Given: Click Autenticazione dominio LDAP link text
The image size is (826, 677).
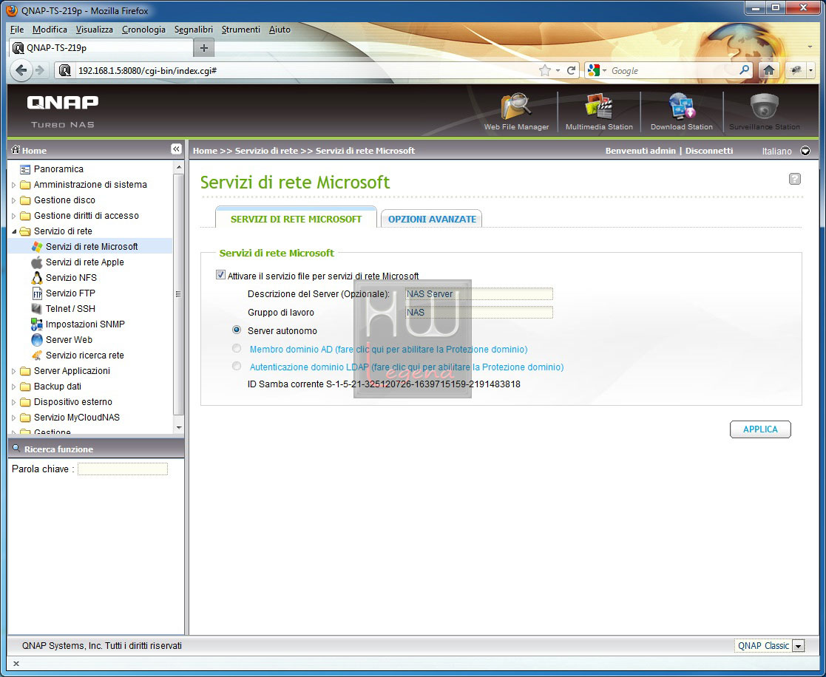Looking at the screenshot, I should tap(407, 367).
